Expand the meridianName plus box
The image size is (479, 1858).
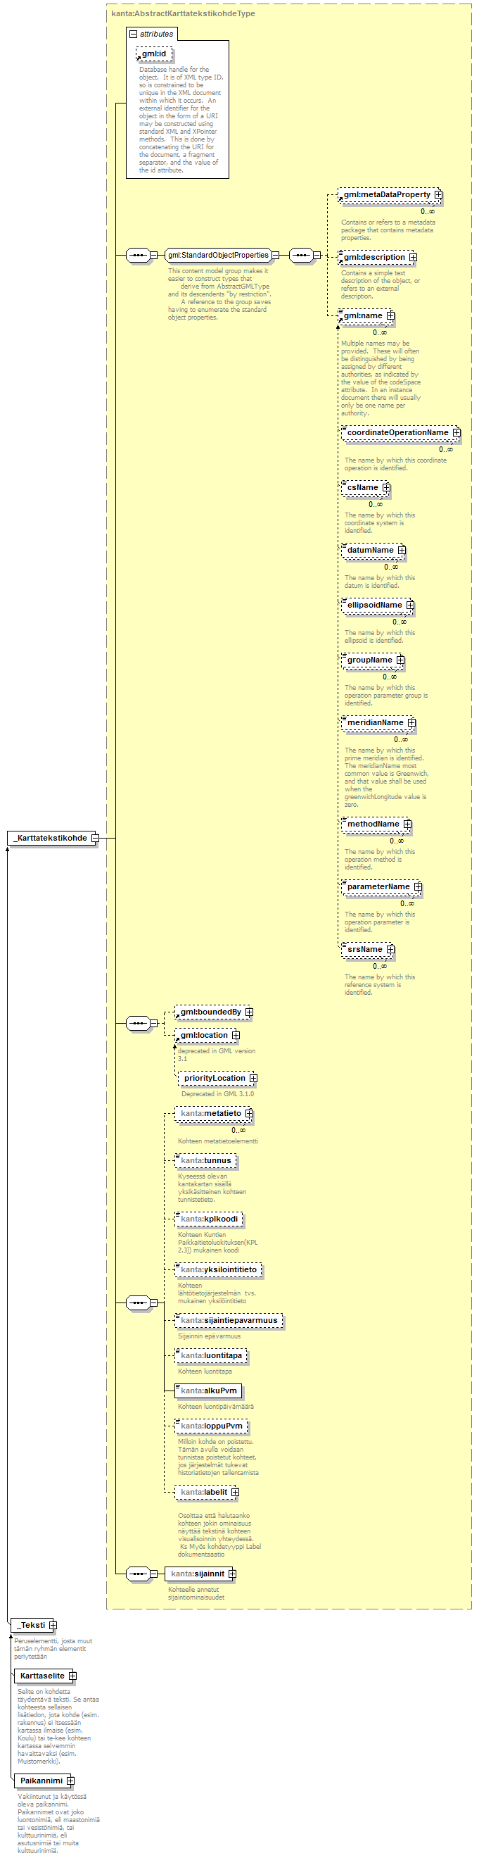(411, 723)
